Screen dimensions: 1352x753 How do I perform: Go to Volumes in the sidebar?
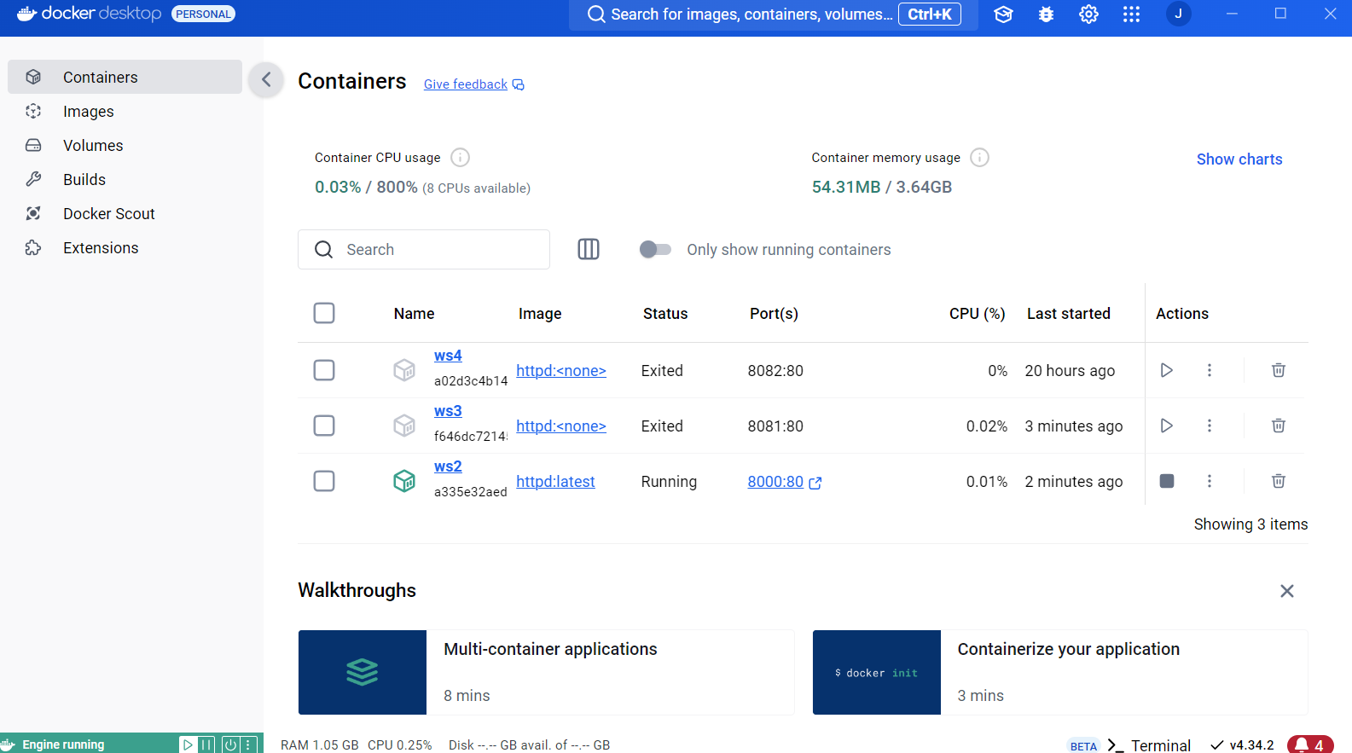[125, 145]
